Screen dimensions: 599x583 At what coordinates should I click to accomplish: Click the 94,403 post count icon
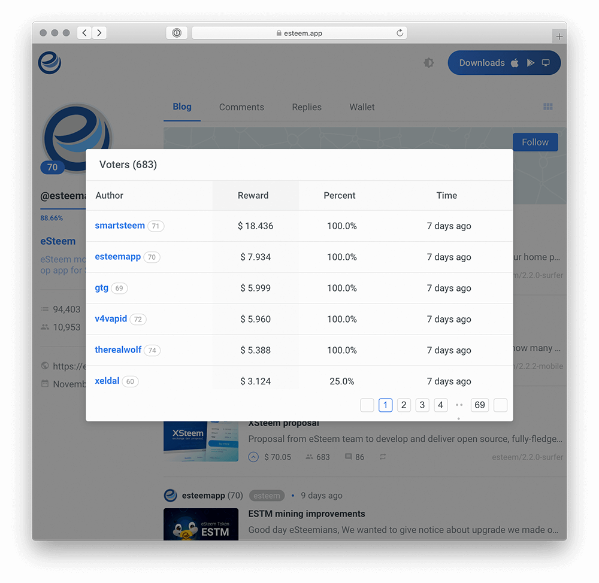(45, 309)
